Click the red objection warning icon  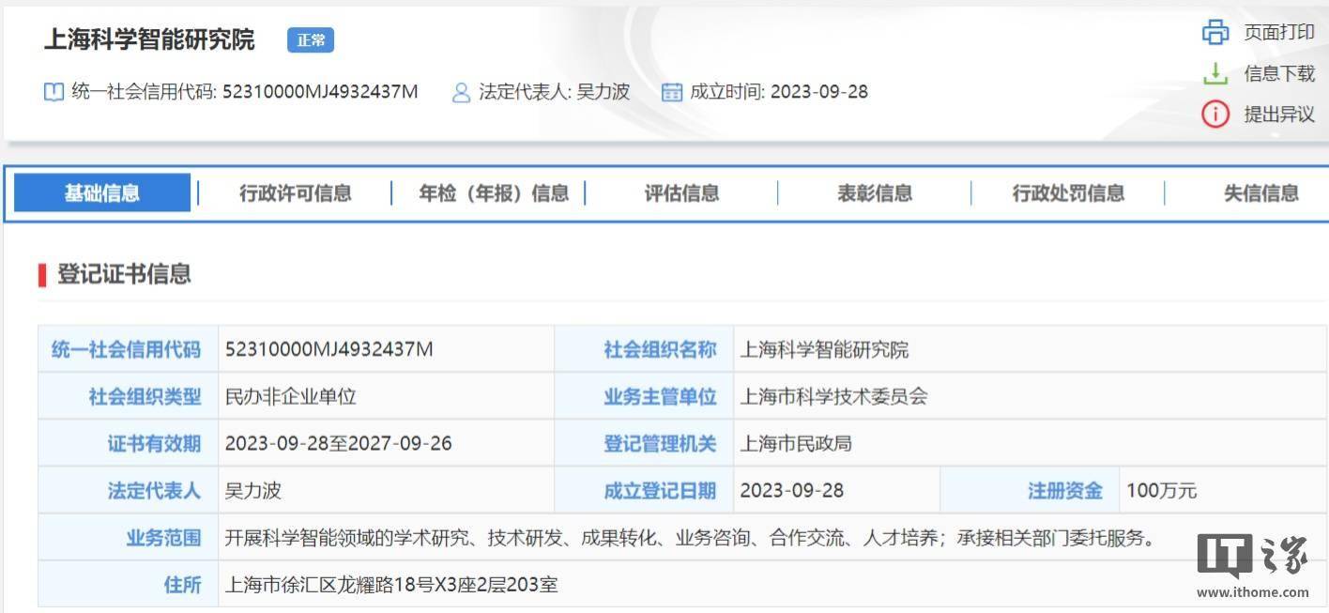coord(1215,115)
